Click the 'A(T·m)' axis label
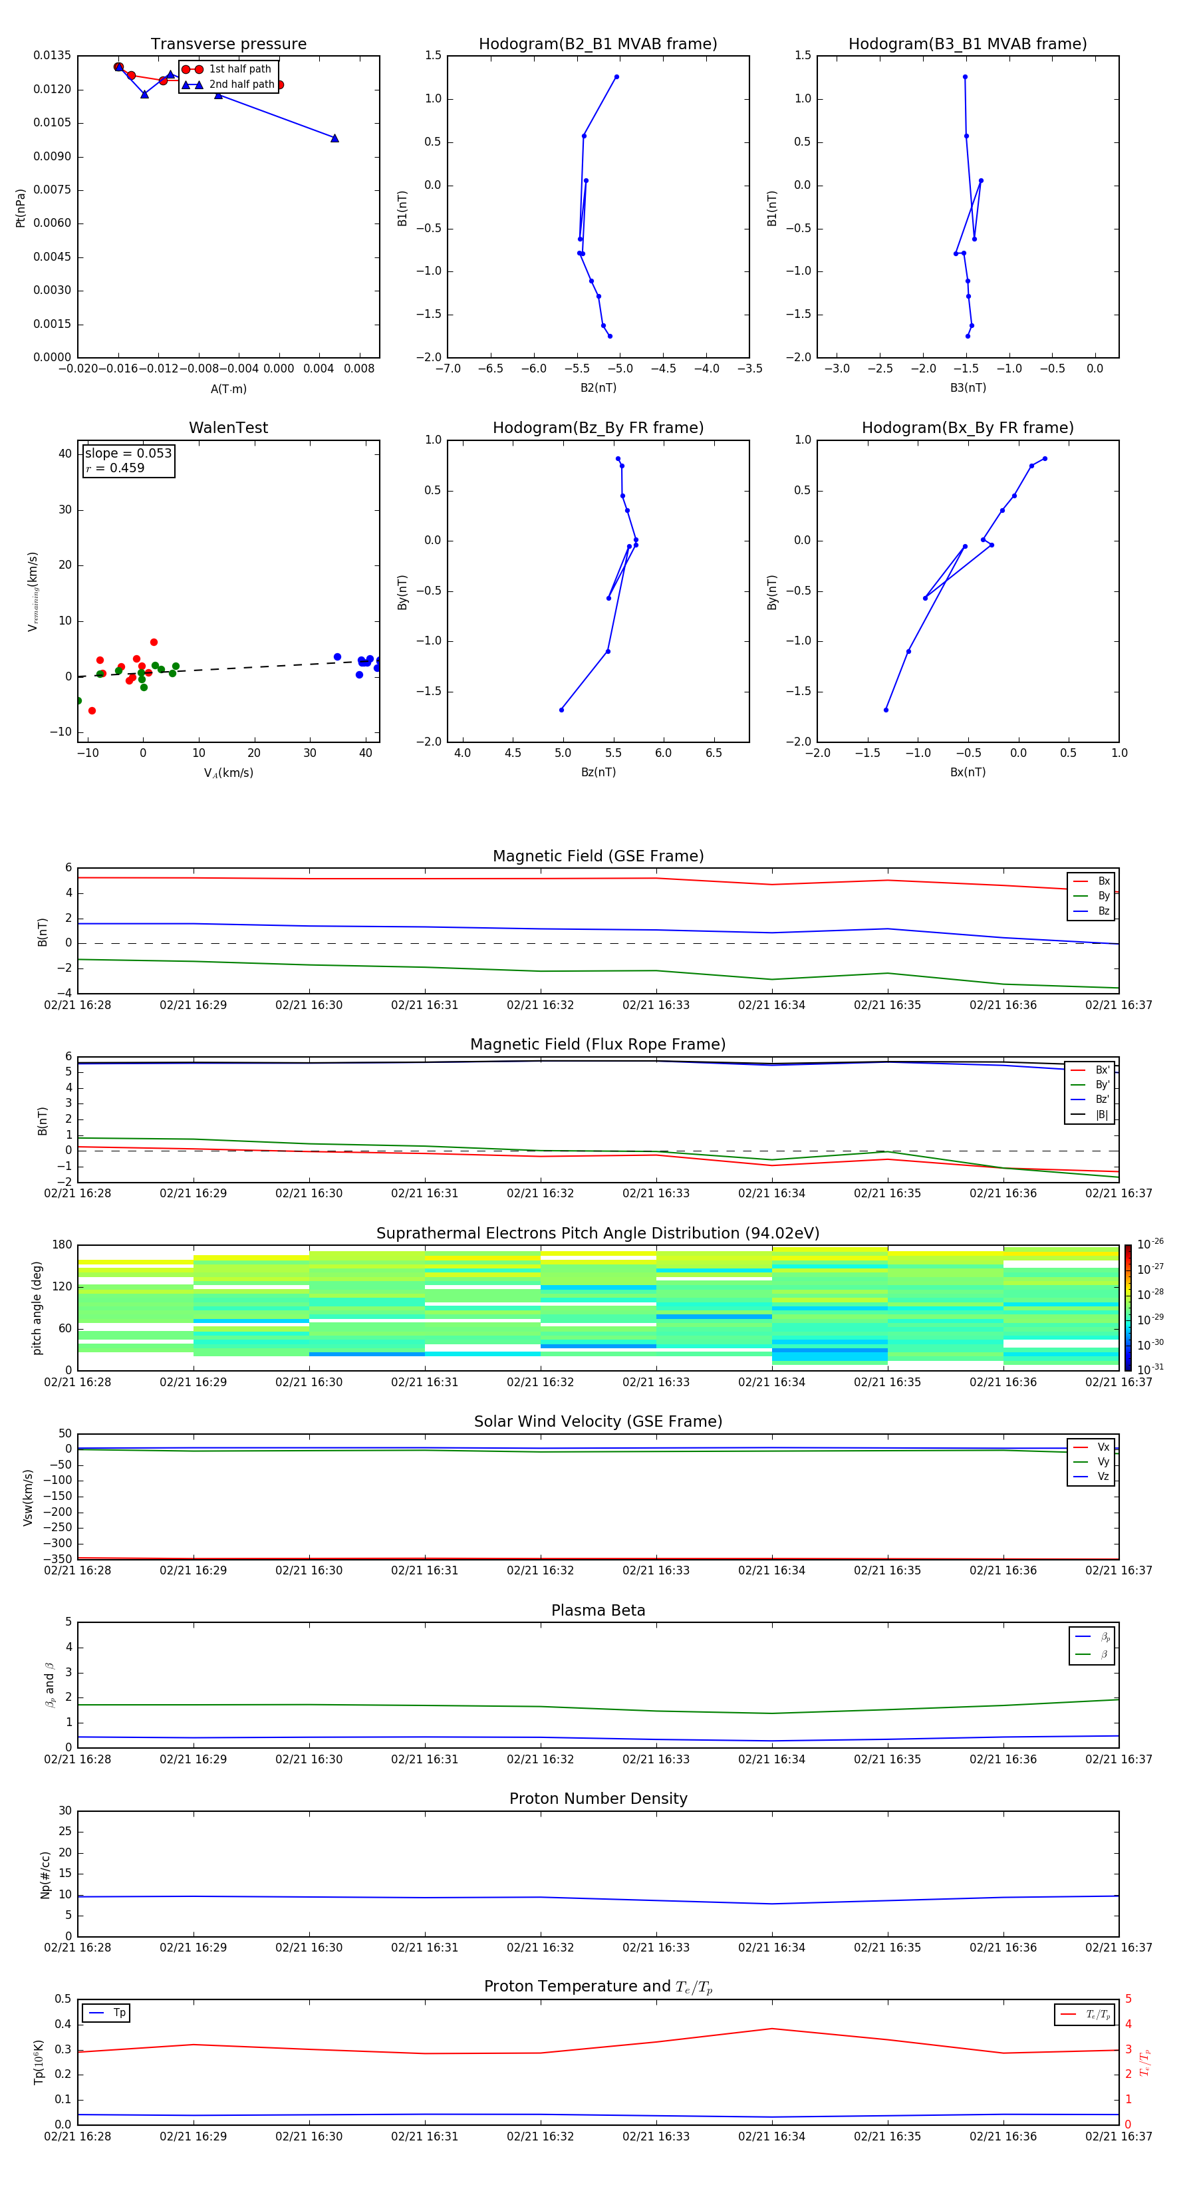 228,388
